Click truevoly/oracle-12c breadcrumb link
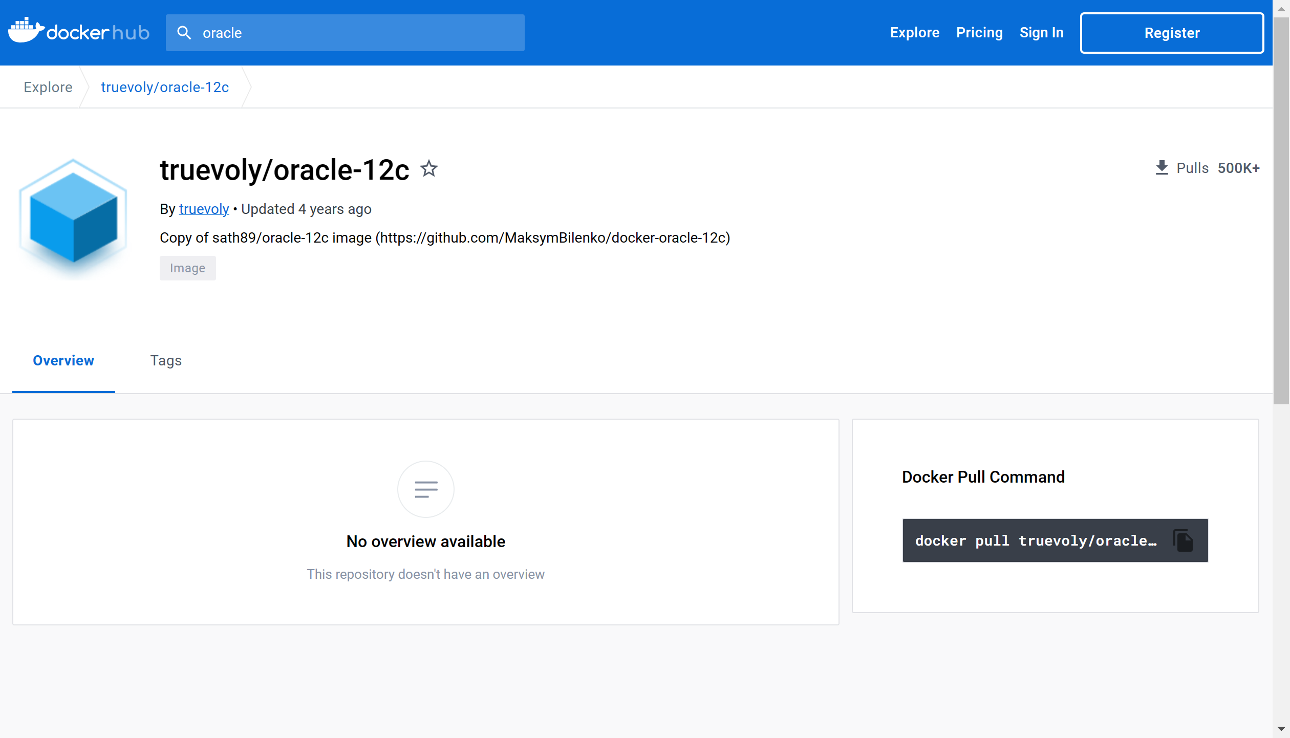1290x738 pixels. pyautogui.click(x=165, y=87)
